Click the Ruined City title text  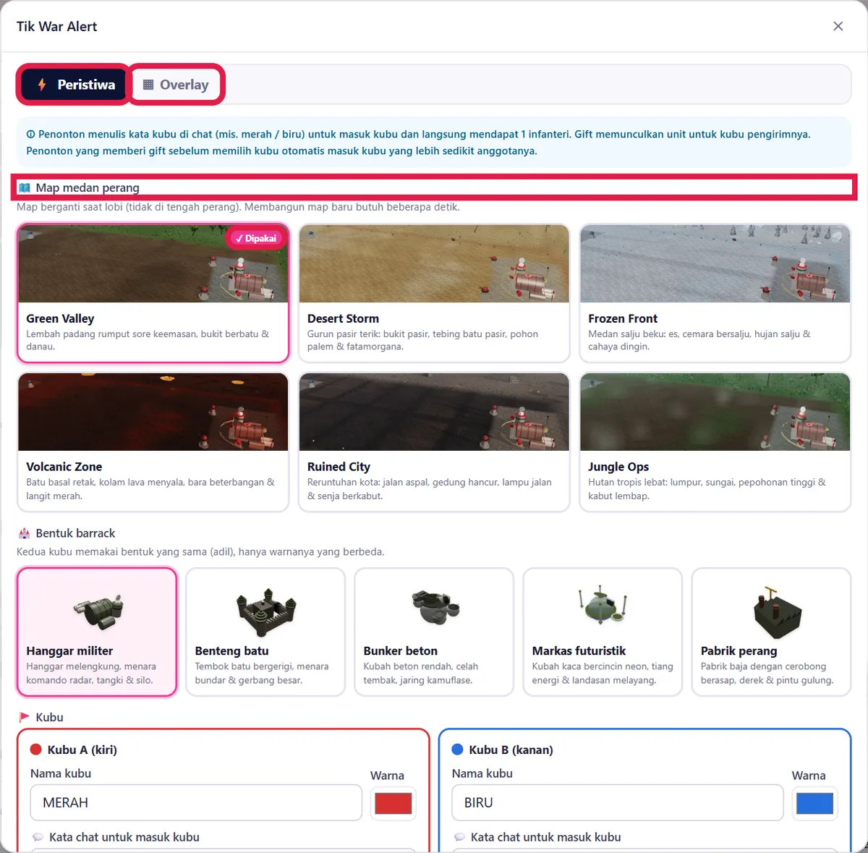[339, 467]
